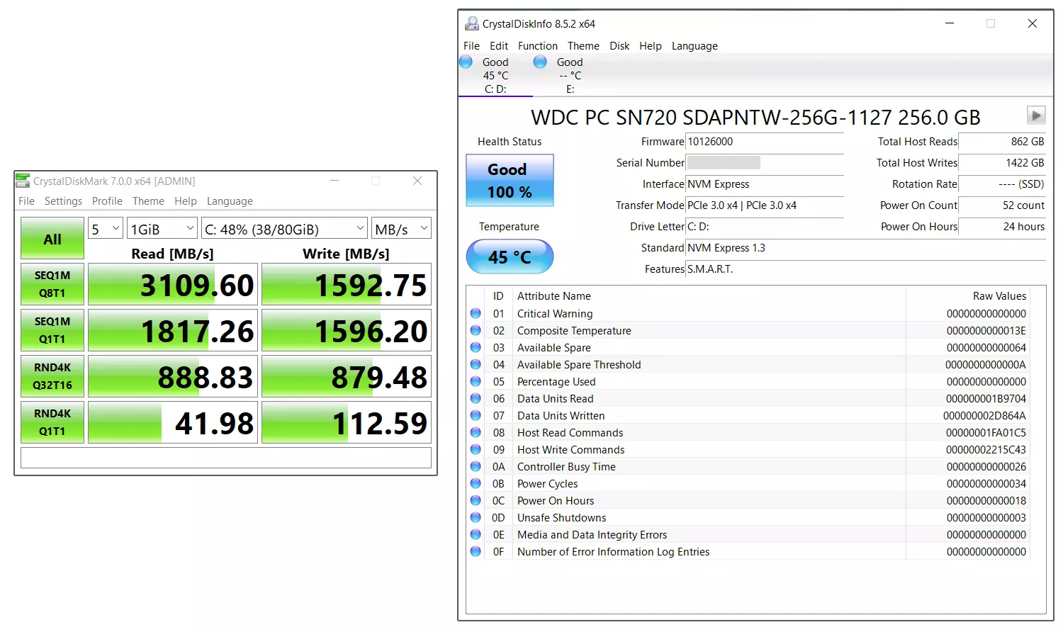Open Function menu in CrystalDiskInfo
This screenshot has height=632, width=1063.
(537, 46)
